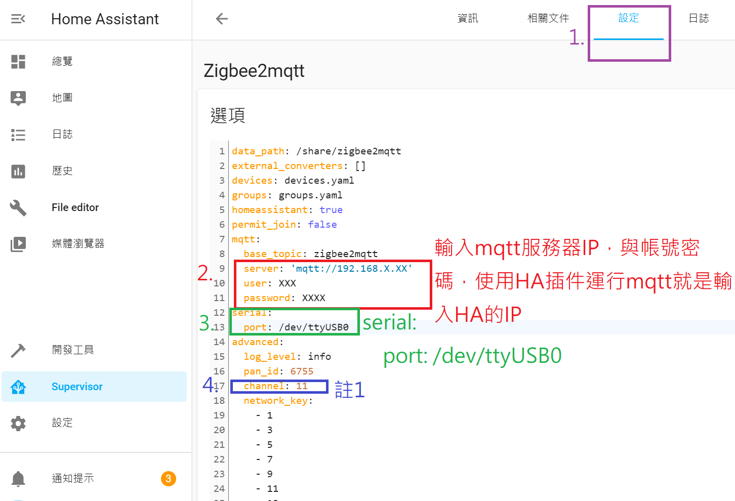Screen dimensions: 735x501
Task: Click the advanced: line
Action: [258, 342]
